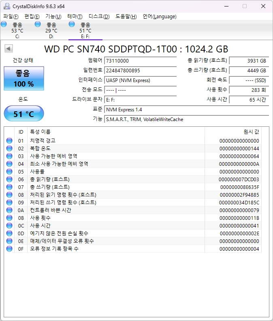Open the 도움말(H) menu
The height and width of the screenshot is (321, 273).
126,16
